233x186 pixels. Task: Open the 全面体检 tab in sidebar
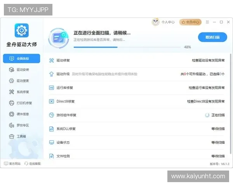pos(21,59)
